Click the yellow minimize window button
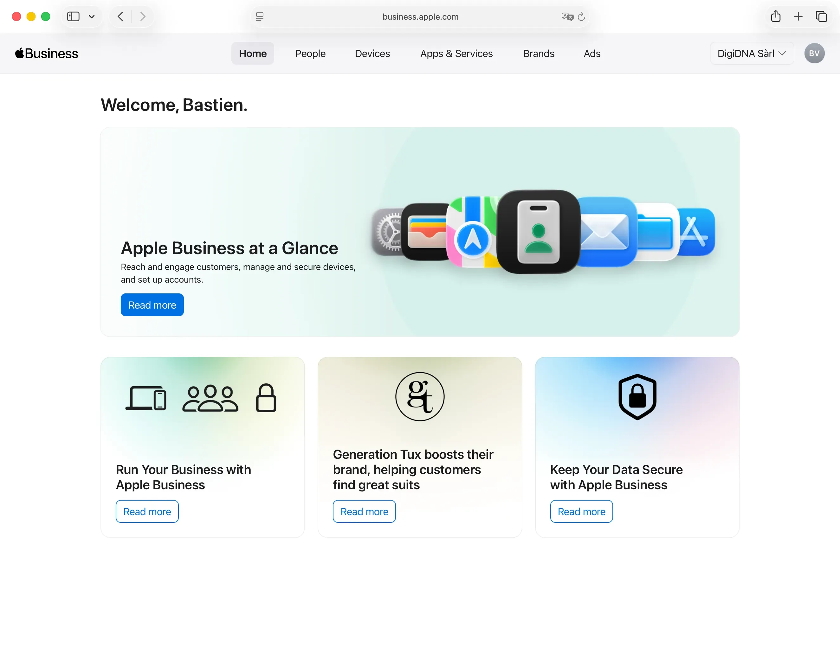The width and height of the screenshot is (840, 666). coord(31,16)
